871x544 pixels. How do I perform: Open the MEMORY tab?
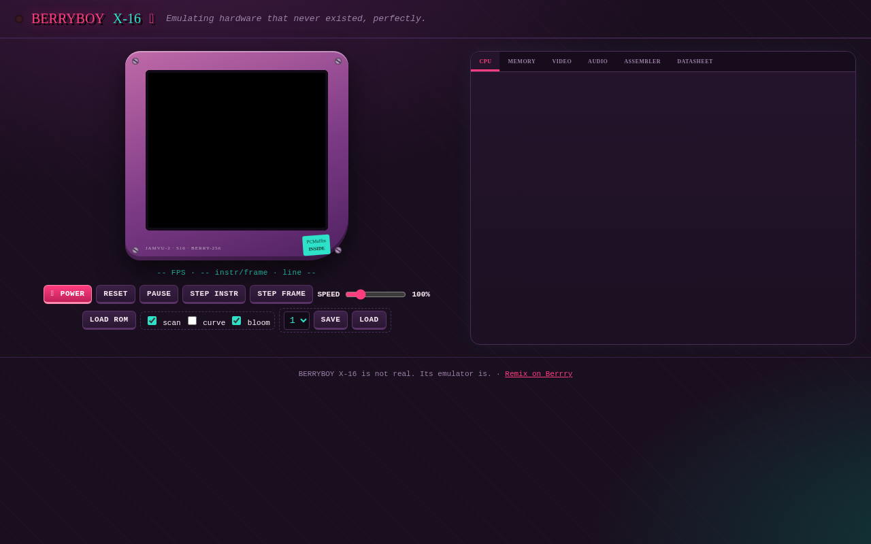pyautogui.click(x=521, y=61)
